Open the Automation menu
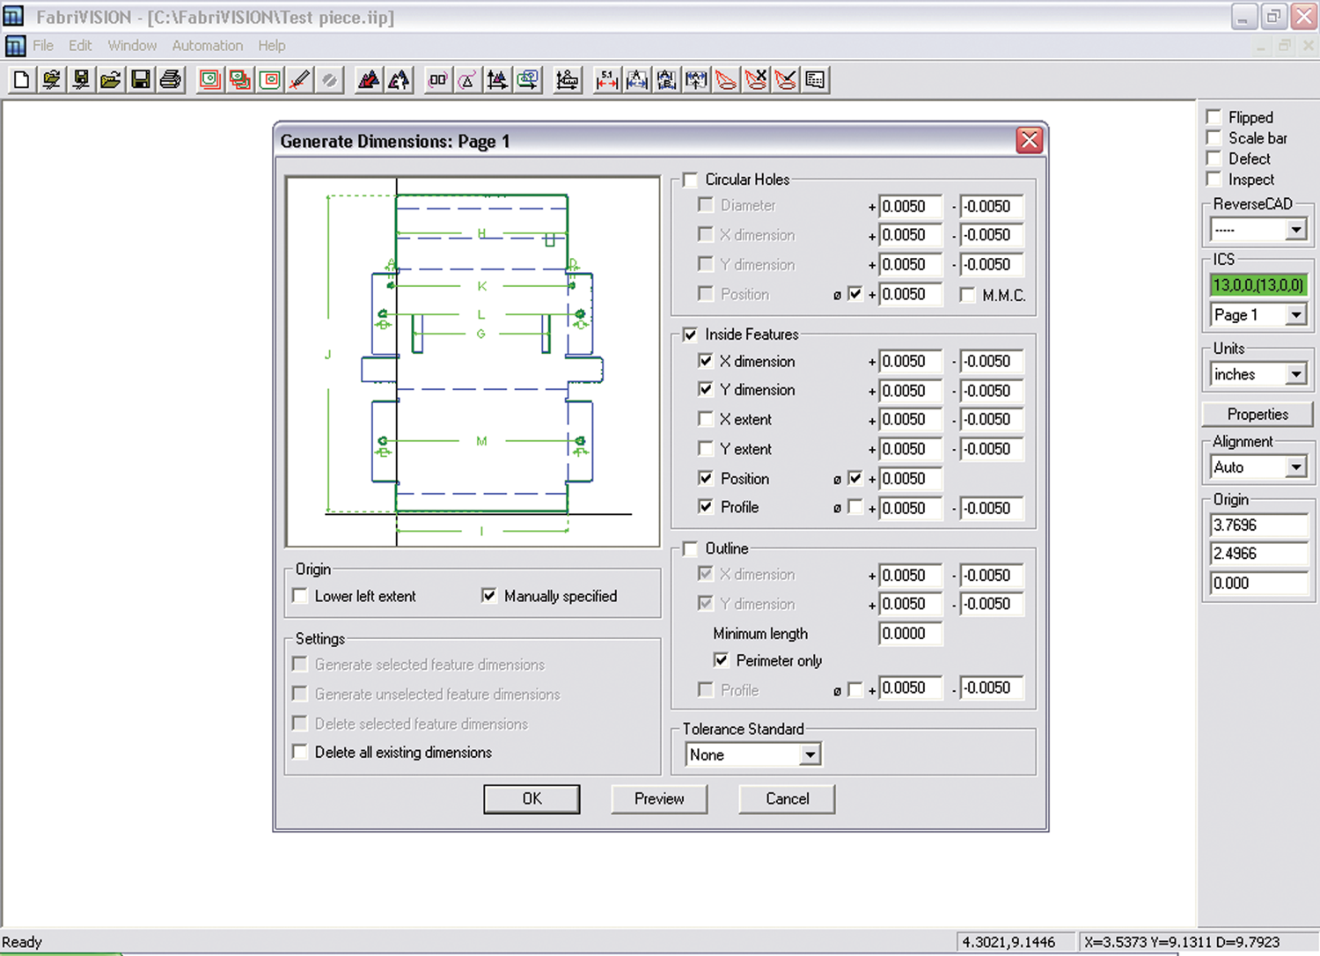Image resolution: width=1320 pixels, height=956 pixels. point(207,46)
